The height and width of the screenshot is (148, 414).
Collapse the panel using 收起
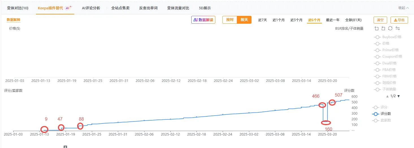click(404, 8)
